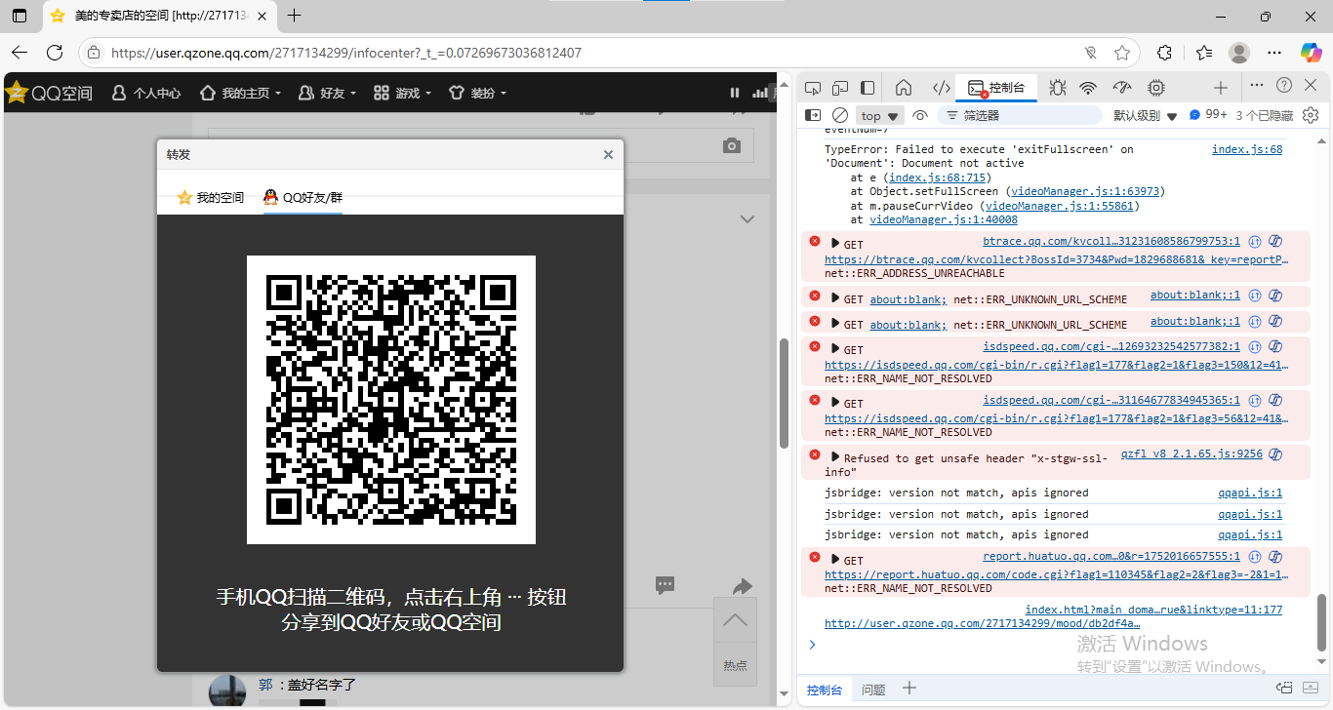The height and width of the screenshot is (710, 1333).
Task: Click the tracking prevention icon in address bar
Action: point(1090,53)
